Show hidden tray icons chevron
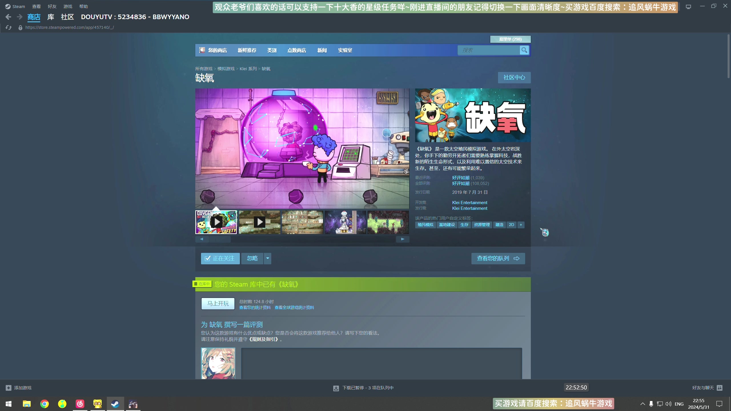 click(642, 404)
